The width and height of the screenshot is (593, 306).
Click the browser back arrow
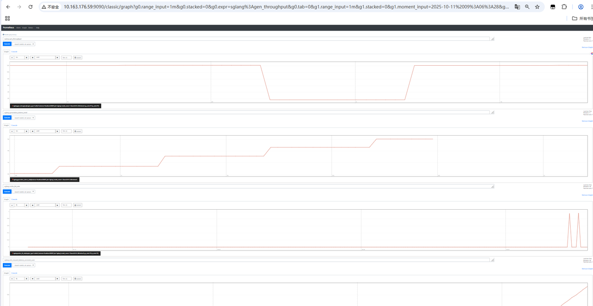pos(8,7)
